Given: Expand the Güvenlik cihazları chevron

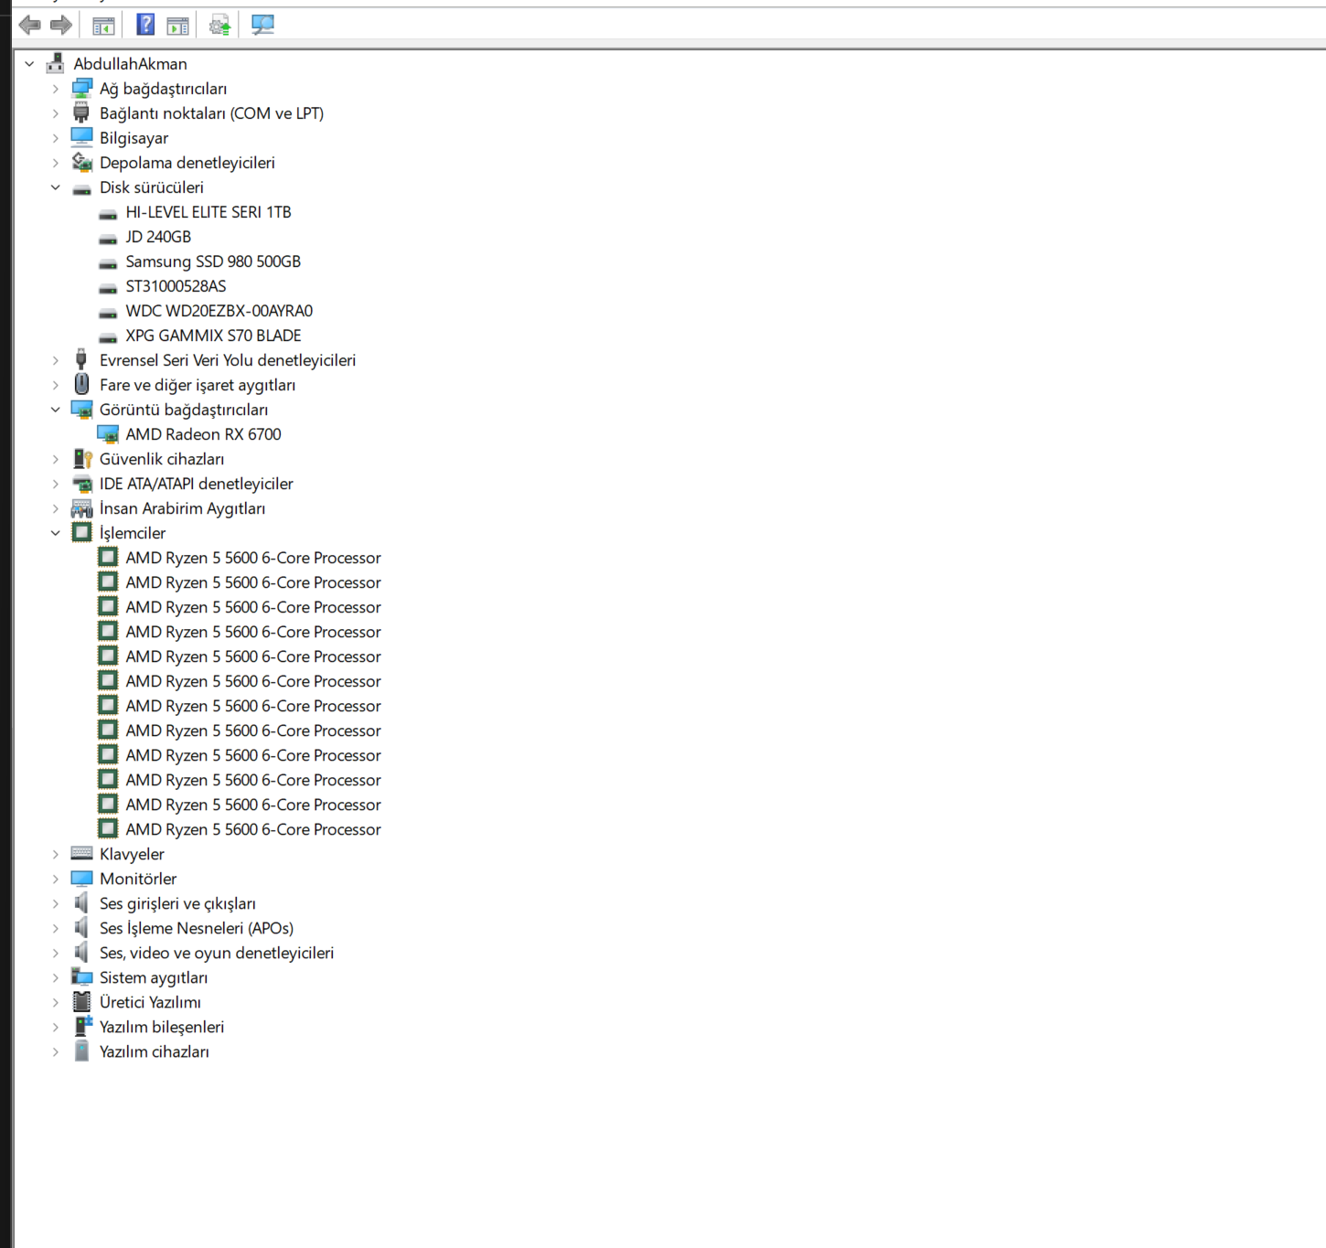Looking at the screenshot, I should coord(56,459).
